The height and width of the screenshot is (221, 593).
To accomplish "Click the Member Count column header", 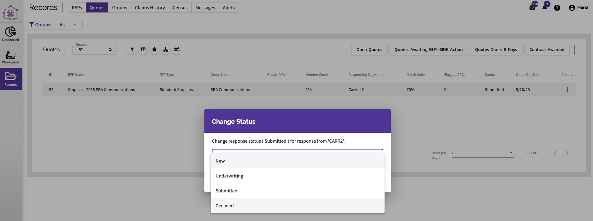I will click(x=317, y=75).
